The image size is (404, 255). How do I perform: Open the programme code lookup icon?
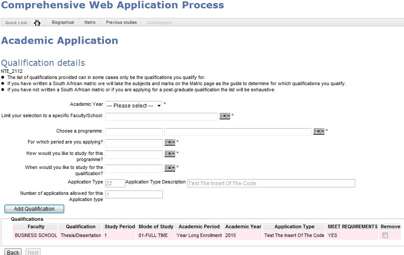point(316,132)
